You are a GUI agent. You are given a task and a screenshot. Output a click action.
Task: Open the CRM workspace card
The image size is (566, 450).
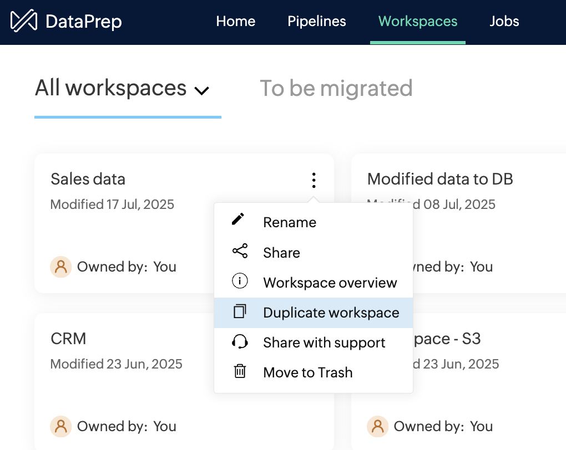pyautogui.click(x=69, y=339)
